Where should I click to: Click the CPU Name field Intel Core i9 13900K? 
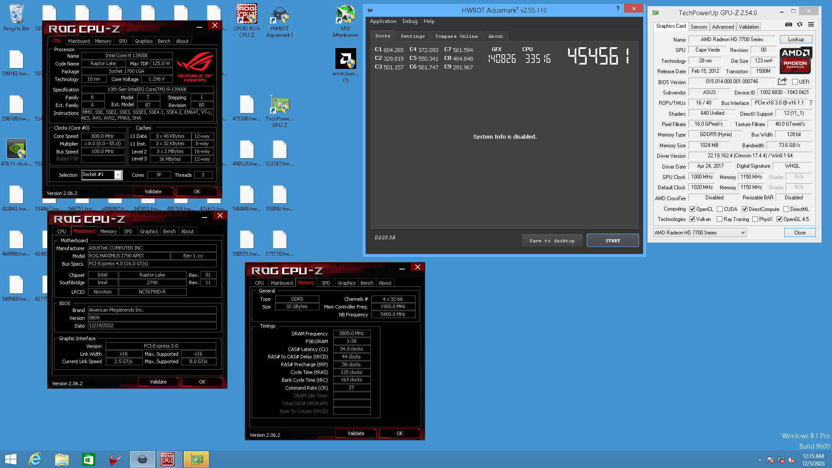pyautogui.click(x=127, y=55)
